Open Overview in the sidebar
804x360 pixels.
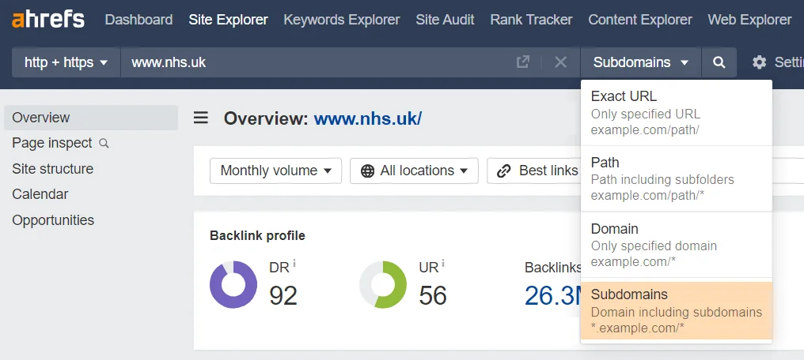click(x=91, y=117)
